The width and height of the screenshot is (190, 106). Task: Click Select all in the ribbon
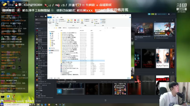[103, 19]
